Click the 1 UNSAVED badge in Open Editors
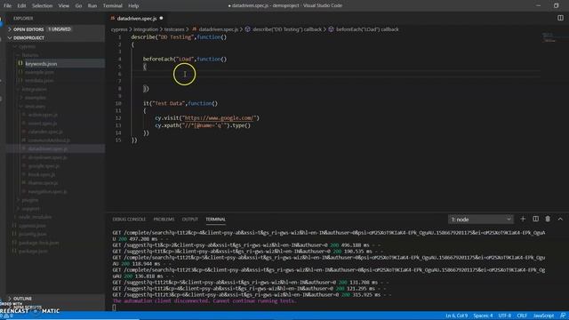This screenshot has height=320, width=569. pyautogui.click(x=60, y=29)
